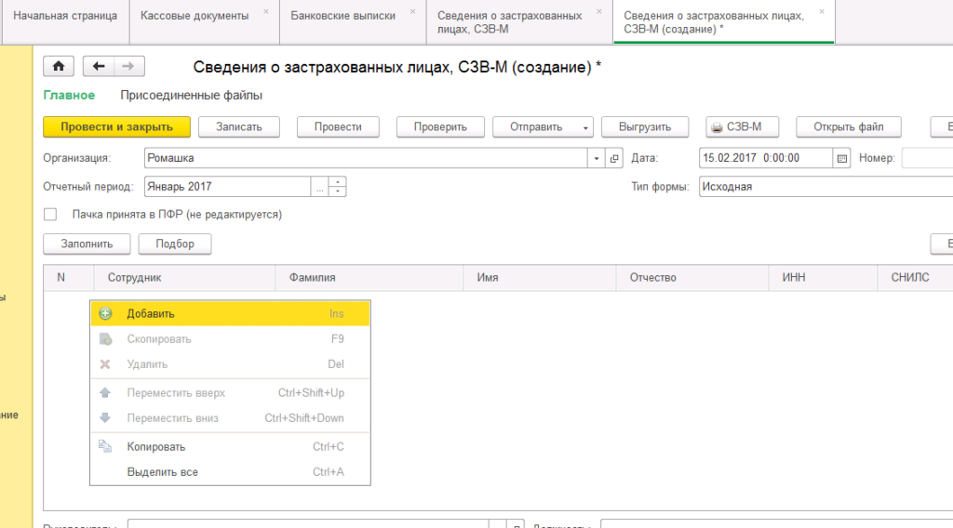Go forward using the right arrow
The height and width of the screenshot is (528, 953).
(128, 66)
